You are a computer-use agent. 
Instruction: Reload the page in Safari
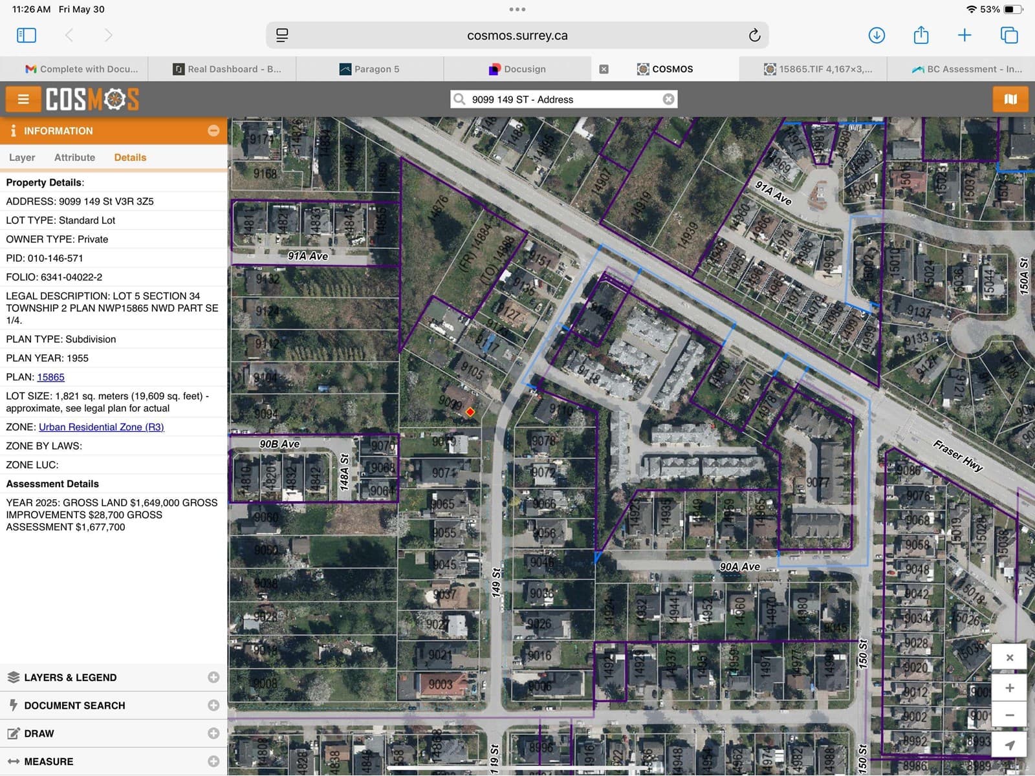click(x=754, y=36)
